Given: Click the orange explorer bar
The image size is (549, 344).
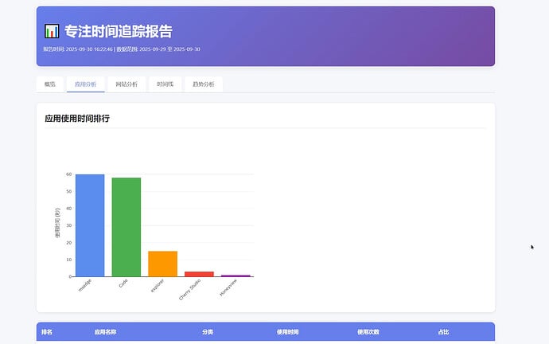Looking at the screenshot, I should pyautogui.click(x=162, y=264).
